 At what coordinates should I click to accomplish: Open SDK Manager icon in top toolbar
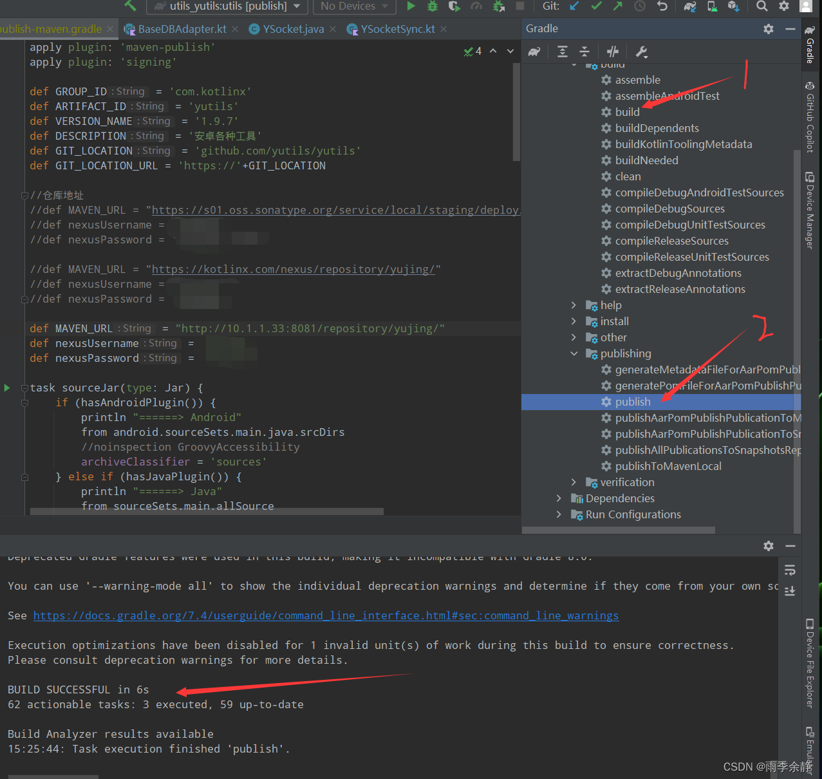pos(734,6)
